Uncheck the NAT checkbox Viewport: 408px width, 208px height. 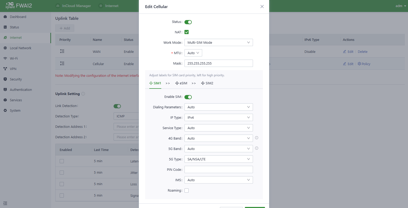(x=187, y=32)
